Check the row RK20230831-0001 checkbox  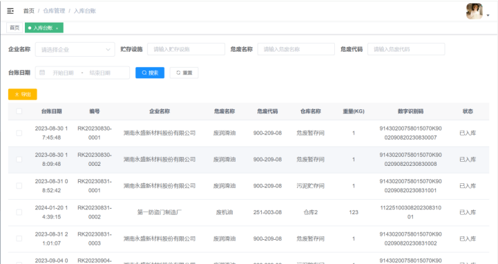pos(19,186)
